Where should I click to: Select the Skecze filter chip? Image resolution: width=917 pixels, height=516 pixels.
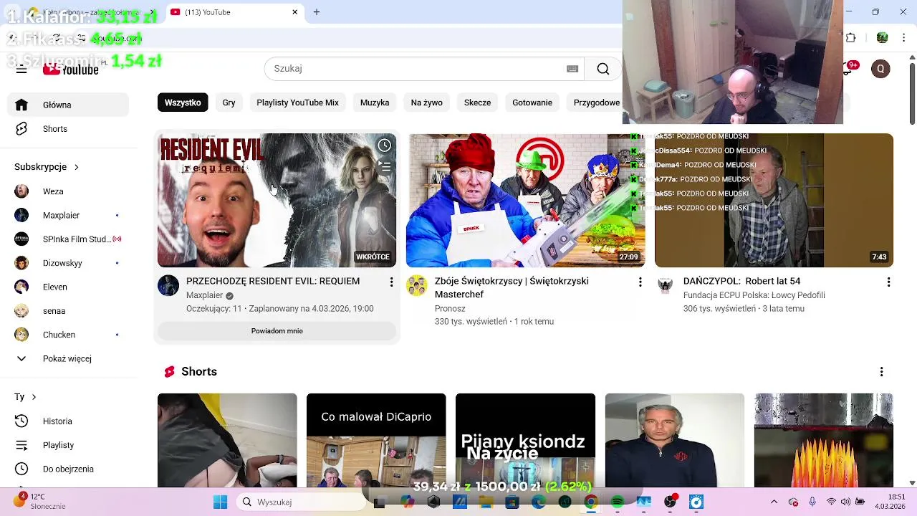click(477, 102)
